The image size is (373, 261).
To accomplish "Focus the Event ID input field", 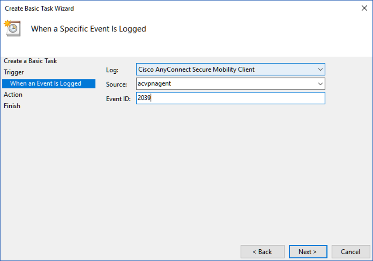I will (x=231, y=98).
